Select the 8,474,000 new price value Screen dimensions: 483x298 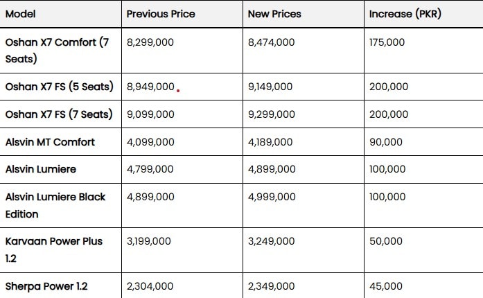coord(272,42)
